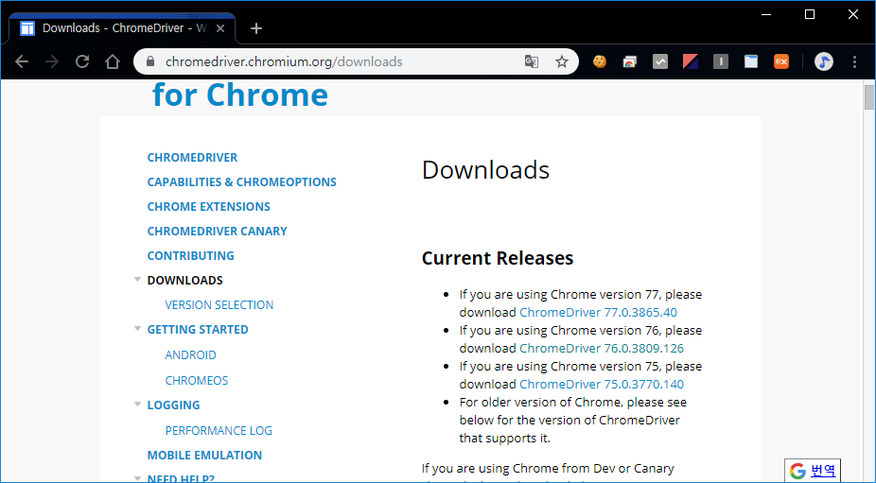The image size is (876, 483).
Task: Open the NEED HELP? sidebar link
Action: 181,478
